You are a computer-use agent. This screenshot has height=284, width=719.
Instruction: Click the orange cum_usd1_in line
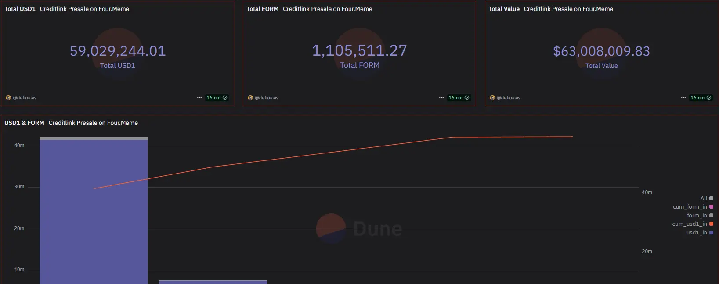pyautogui.click(x=333, y=152)
